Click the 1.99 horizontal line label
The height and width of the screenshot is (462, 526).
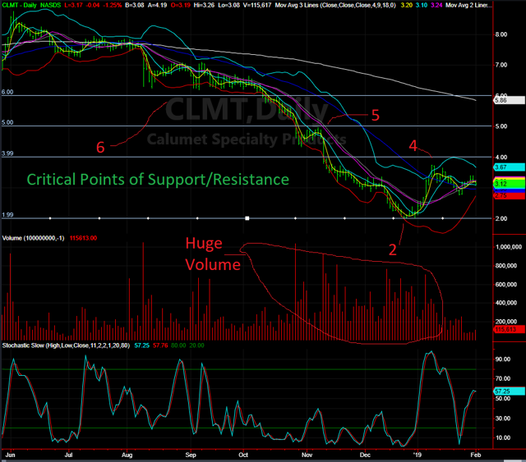tap(7, 215)
